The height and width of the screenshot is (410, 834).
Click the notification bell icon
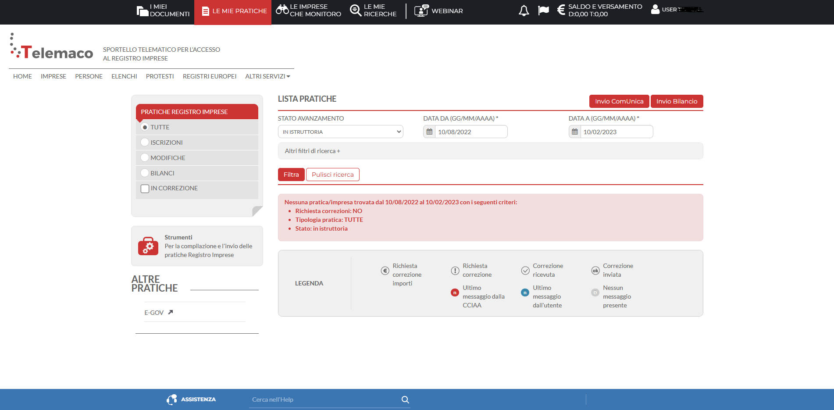(524, 11)
